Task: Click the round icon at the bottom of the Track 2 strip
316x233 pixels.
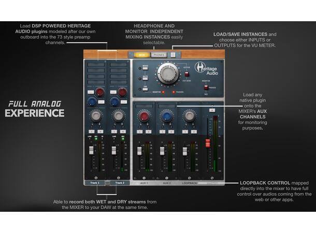Action: coord(119,178)
